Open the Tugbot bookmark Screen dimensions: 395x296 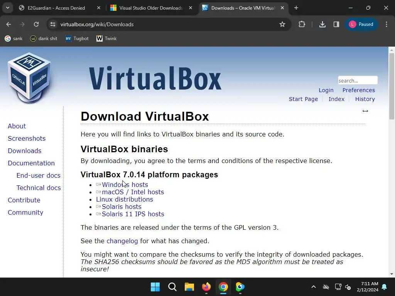click(x=77, y=39)
